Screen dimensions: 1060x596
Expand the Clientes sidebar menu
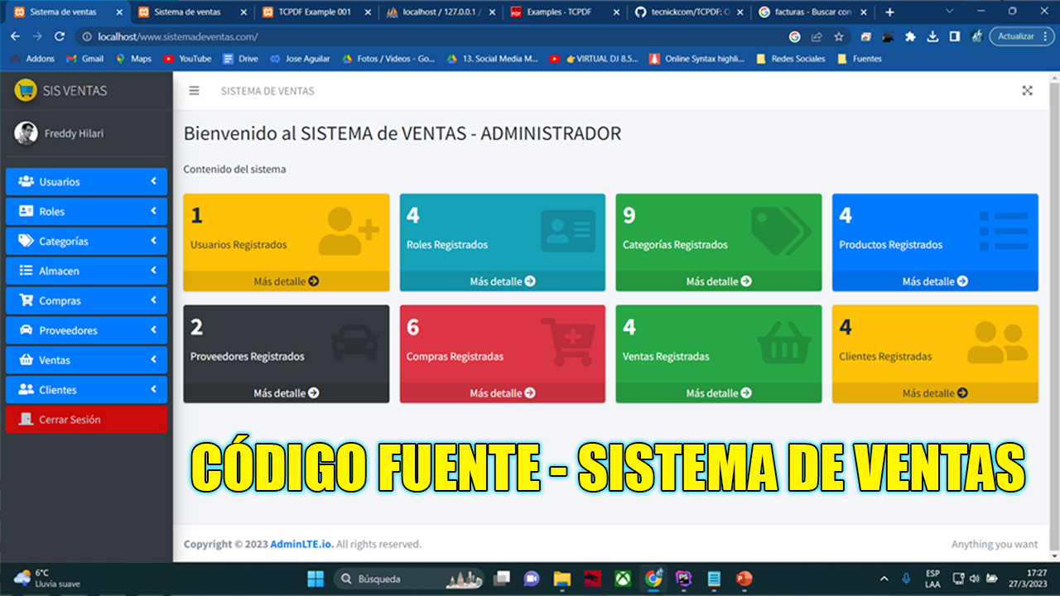(x=86, y=390)
